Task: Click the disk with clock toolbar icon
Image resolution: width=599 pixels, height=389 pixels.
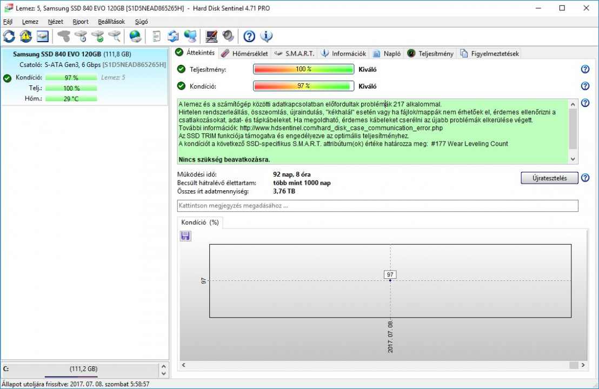Action: coord(81,36)
